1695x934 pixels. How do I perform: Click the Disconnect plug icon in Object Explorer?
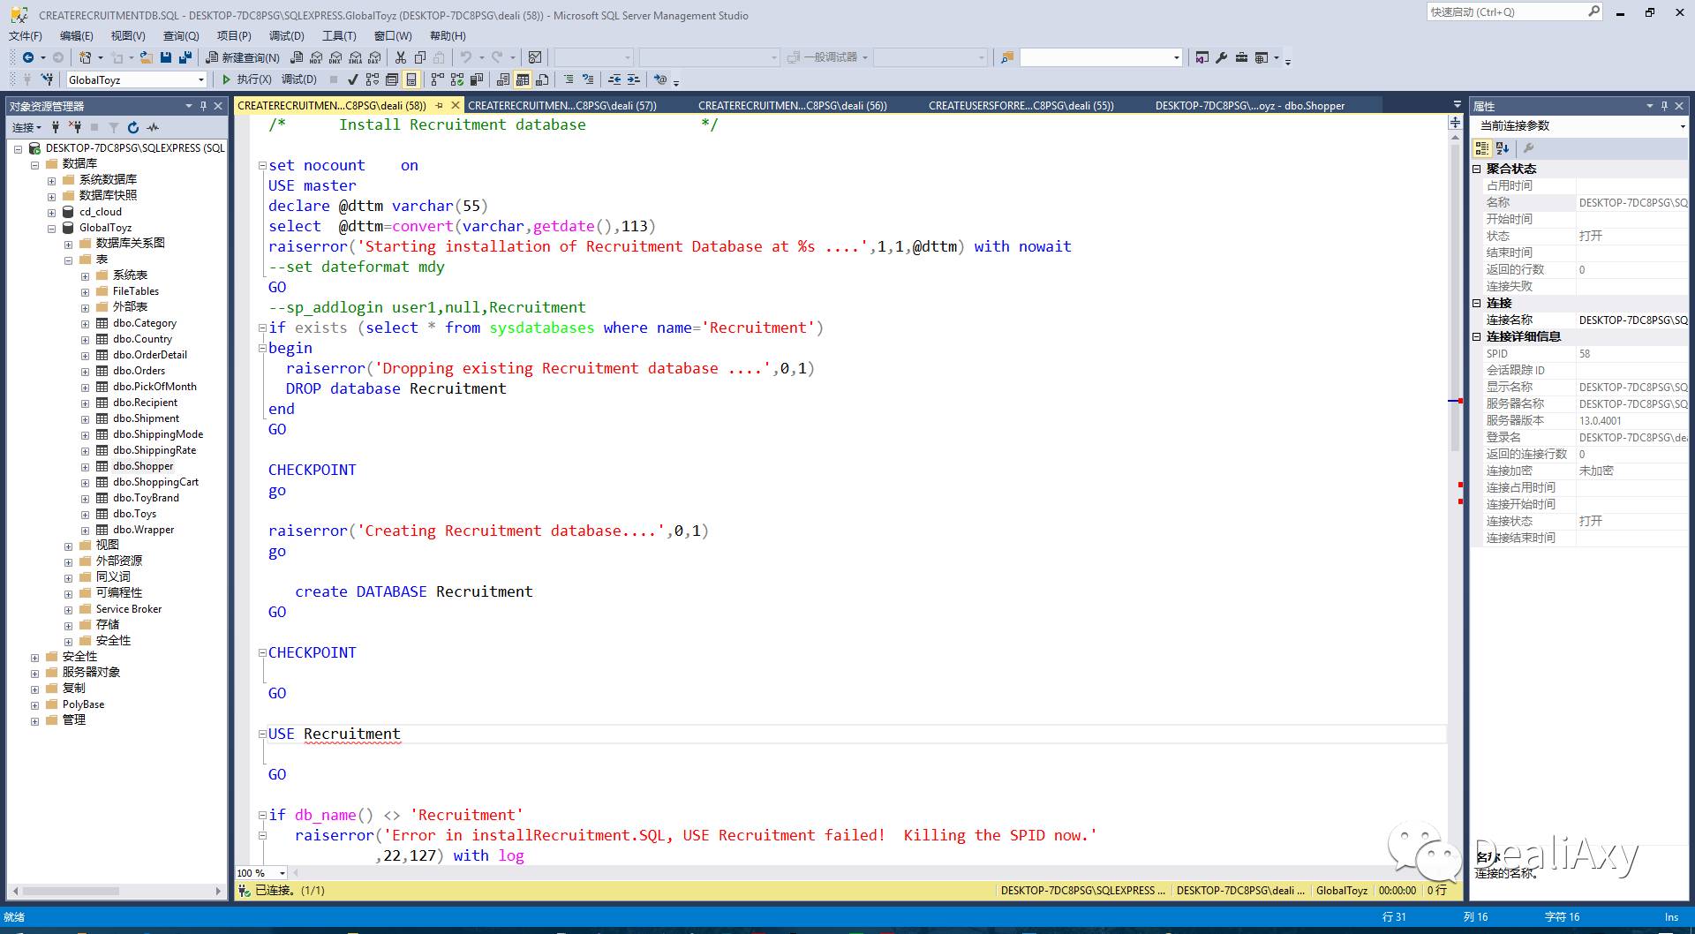(74, 127)
